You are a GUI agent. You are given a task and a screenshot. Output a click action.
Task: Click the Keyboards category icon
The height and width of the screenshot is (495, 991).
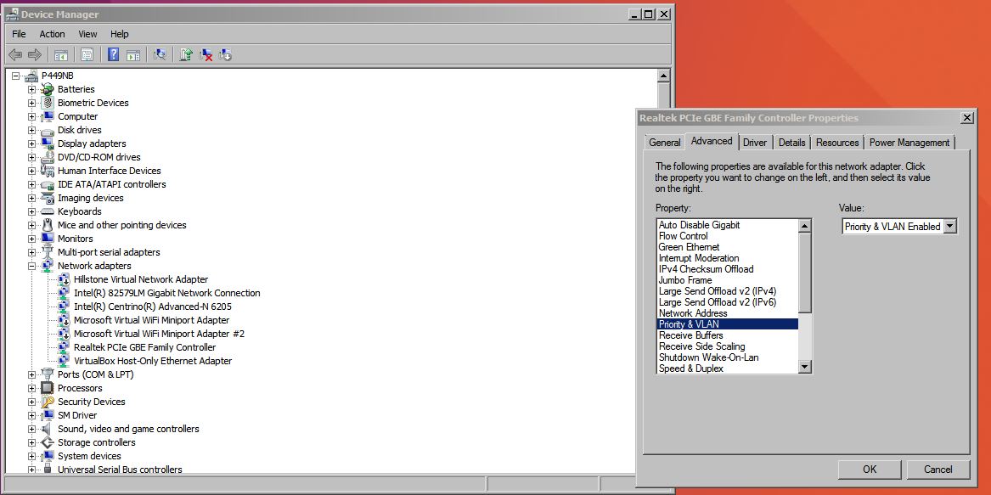(x=48, y=211)
